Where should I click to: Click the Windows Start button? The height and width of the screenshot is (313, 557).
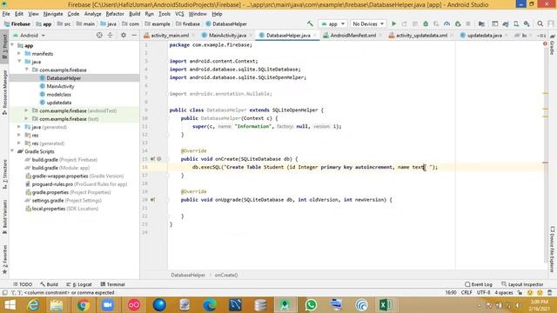pyautogui.click(x=10, y=305)
